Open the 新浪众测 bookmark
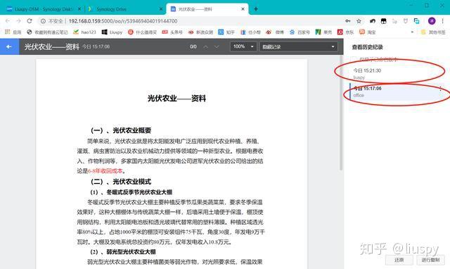450x269 pixels. click(200, 32)
